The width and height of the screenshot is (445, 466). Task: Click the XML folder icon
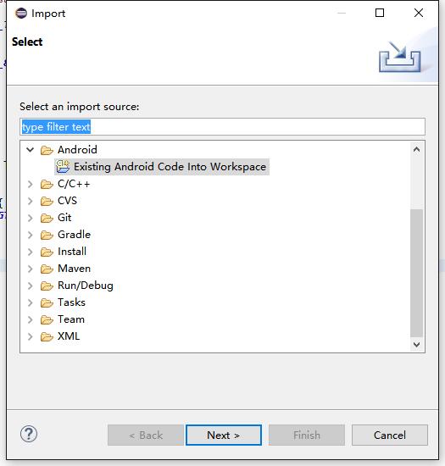pyautogui.click(x=47, y=336)
